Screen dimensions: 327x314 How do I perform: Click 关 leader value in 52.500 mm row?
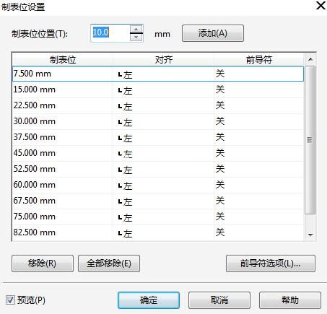pyautogui.click(x=220, y=169)
